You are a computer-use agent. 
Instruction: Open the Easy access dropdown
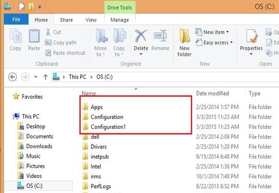214,42
